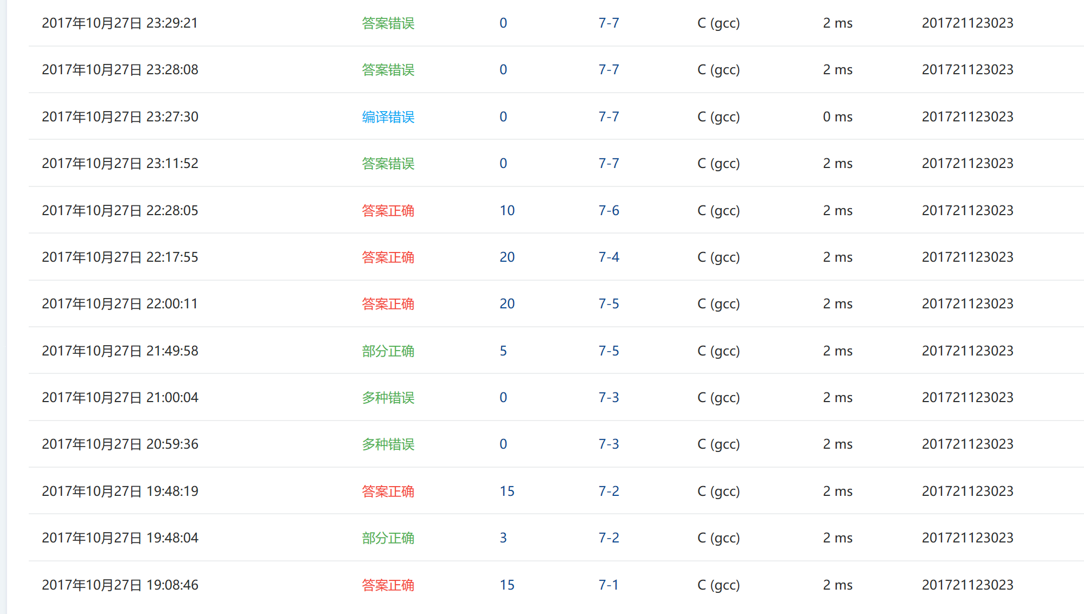Open problem 7-7 link at 23:29:21 row
The image size is (1084, 614).
click(608, 23)
